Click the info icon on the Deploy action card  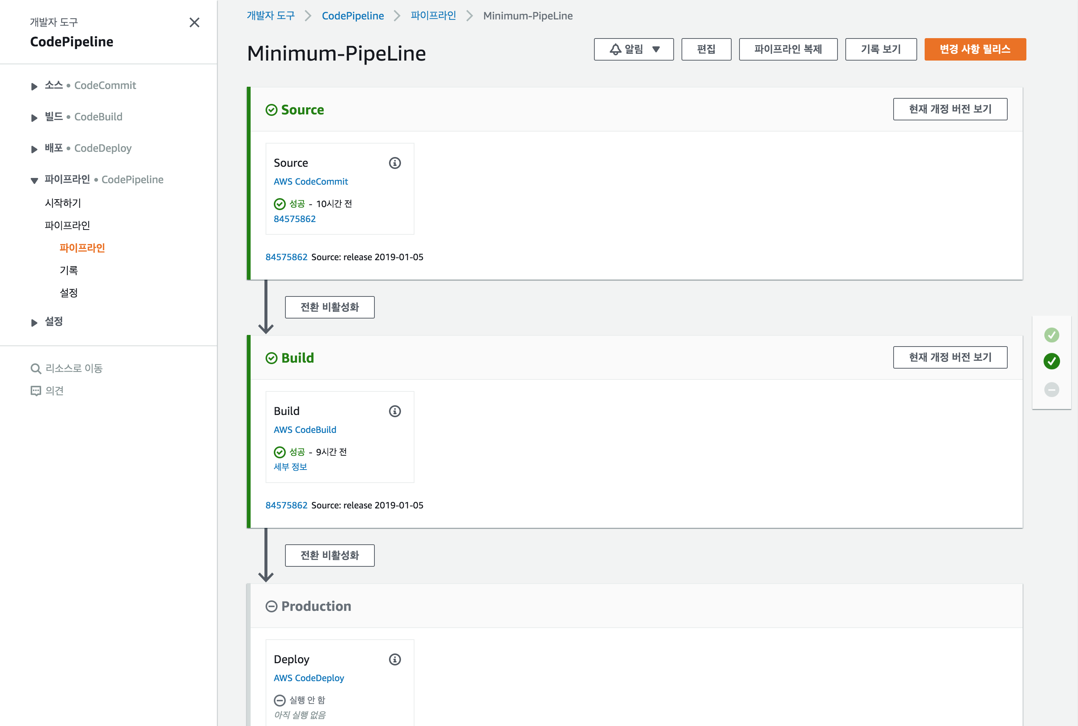(x=395, y=659)
